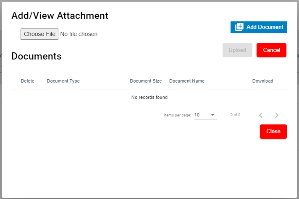Click the Download column header
Screen dimensions: 299x199
(x=262, y=81)
